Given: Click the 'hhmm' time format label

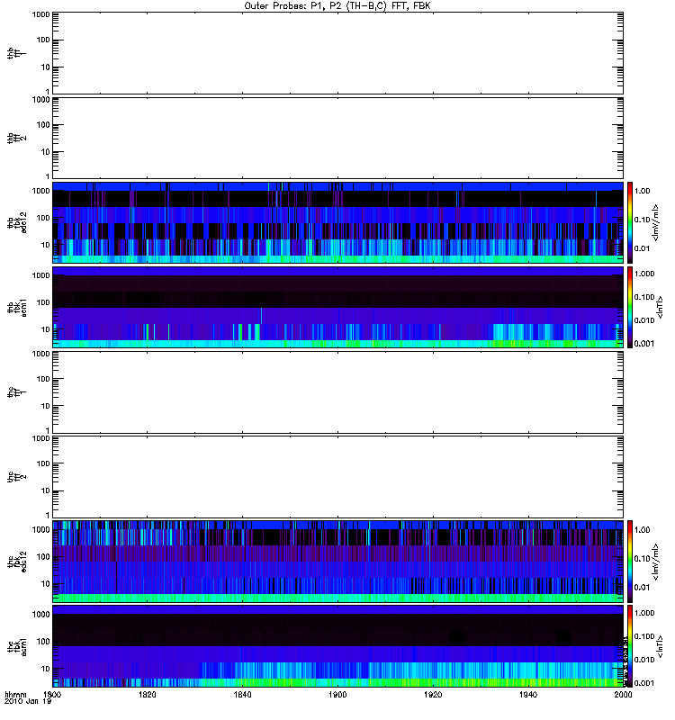Looking at the screenshot, I should pyautogui.click(x=15, y=694).
